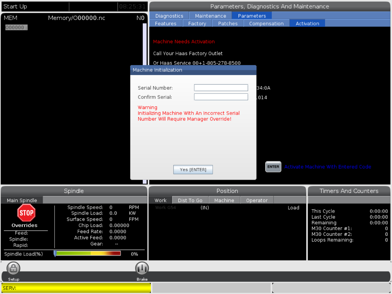Click the Work G54 label
392x294 pixels.
click(x=166, y=207)
